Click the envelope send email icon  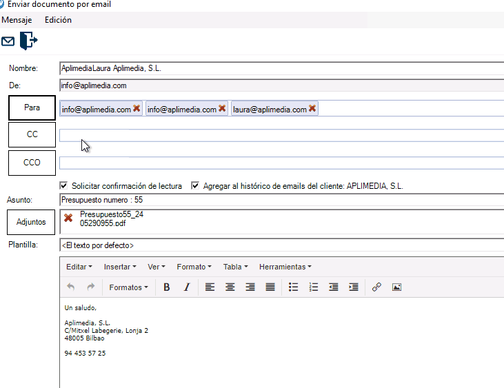coord(8,41)
